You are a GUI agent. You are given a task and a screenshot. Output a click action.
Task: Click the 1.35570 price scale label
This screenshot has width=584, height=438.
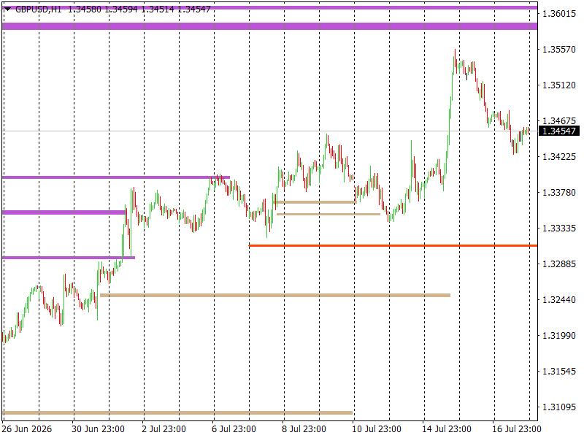[559, 50]
